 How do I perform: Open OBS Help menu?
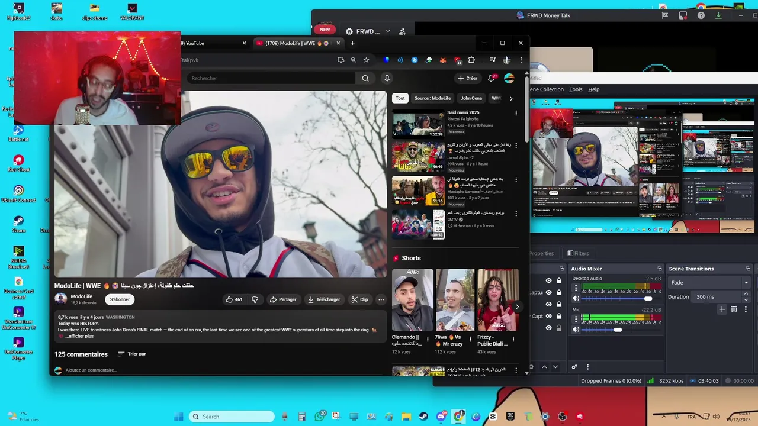pos(593,89)
